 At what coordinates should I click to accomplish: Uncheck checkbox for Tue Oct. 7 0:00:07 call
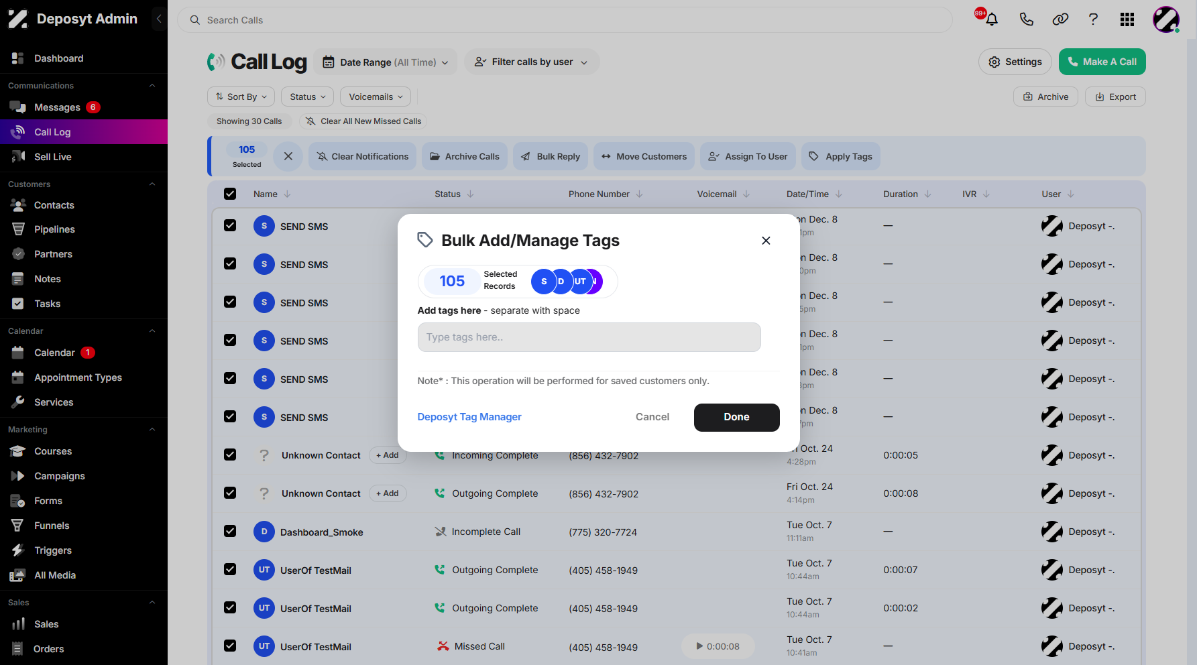(230, 569)
